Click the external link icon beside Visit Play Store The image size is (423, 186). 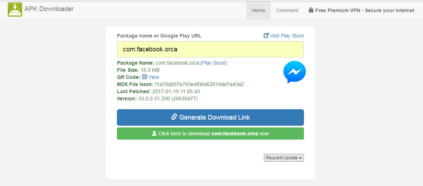[266, 36]
